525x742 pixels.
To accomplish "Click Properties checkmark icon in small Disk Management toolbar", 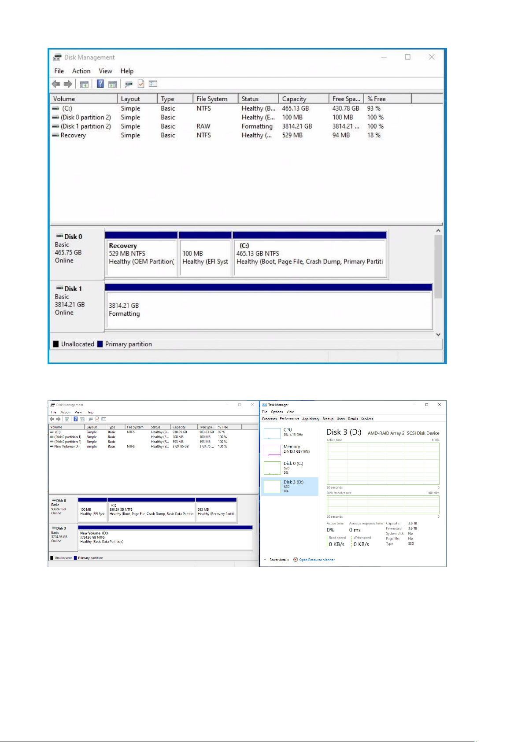I will tap(97, 419).
